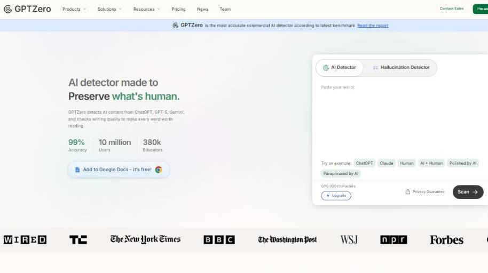The width and height of the screenshot is (488, 273).
Task: Switch to the Hallucination Detector tab
Action: click(x=401, y=68)
